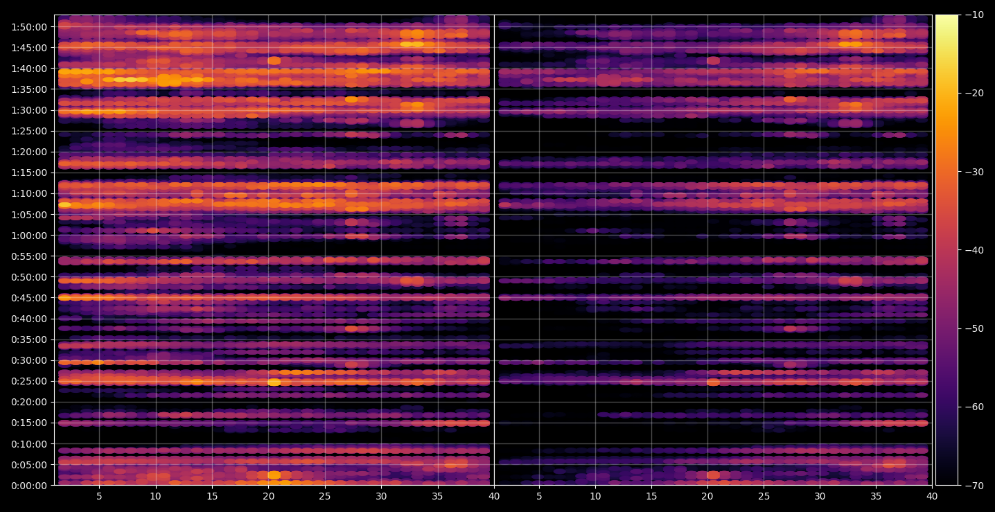Click the 1:25:00 y-axis time label
This screenshot has height=512, width=995.
pos(29,131)
